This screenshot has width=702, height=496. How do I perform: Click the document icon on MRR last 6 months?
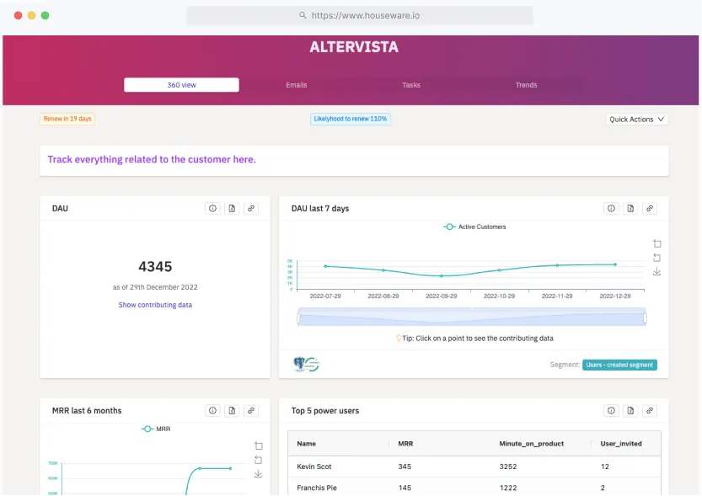coord(232,410)
